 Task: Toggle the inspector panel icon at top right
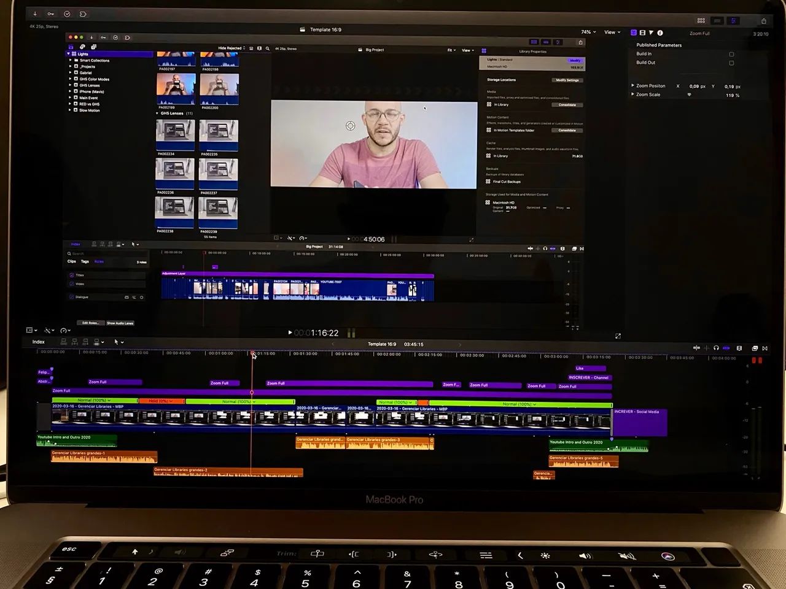[x=733, y=20]
